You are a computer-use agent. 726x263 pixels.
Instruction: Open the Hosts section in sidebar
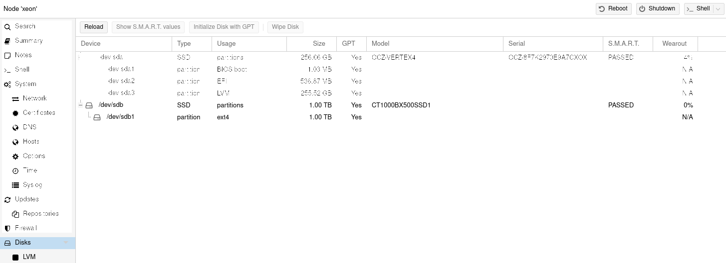[x=31, y=142]
